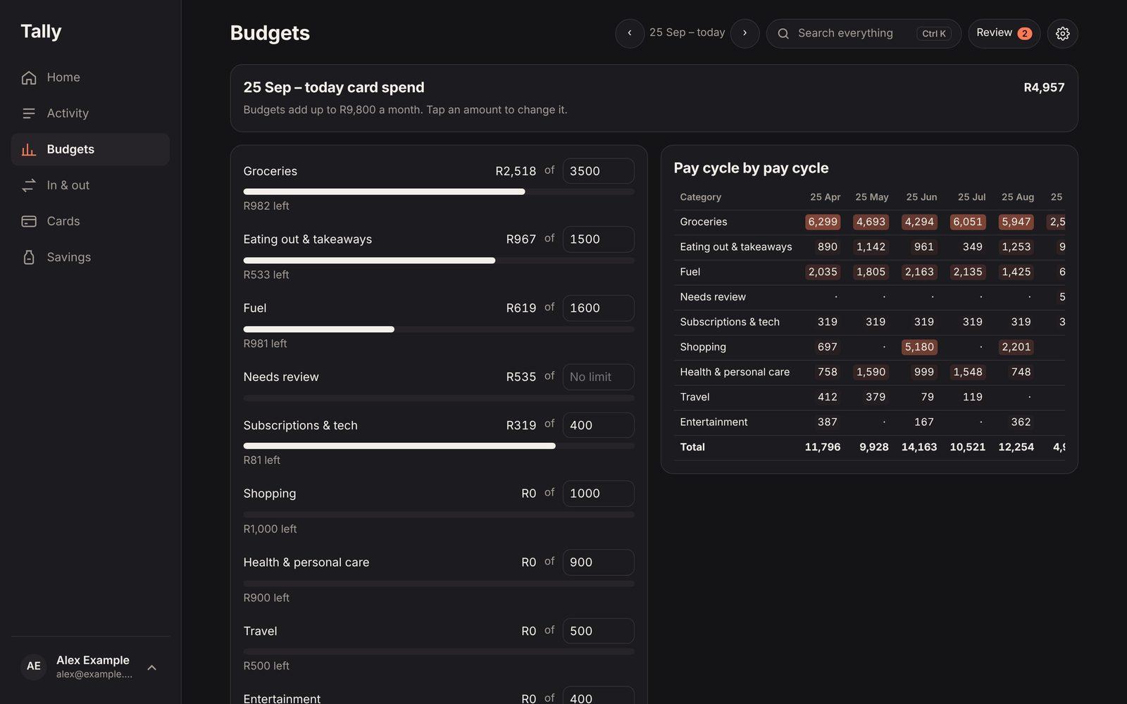
Task: Click the Subscriptions & tech progress bar
Action: point(439,446)
